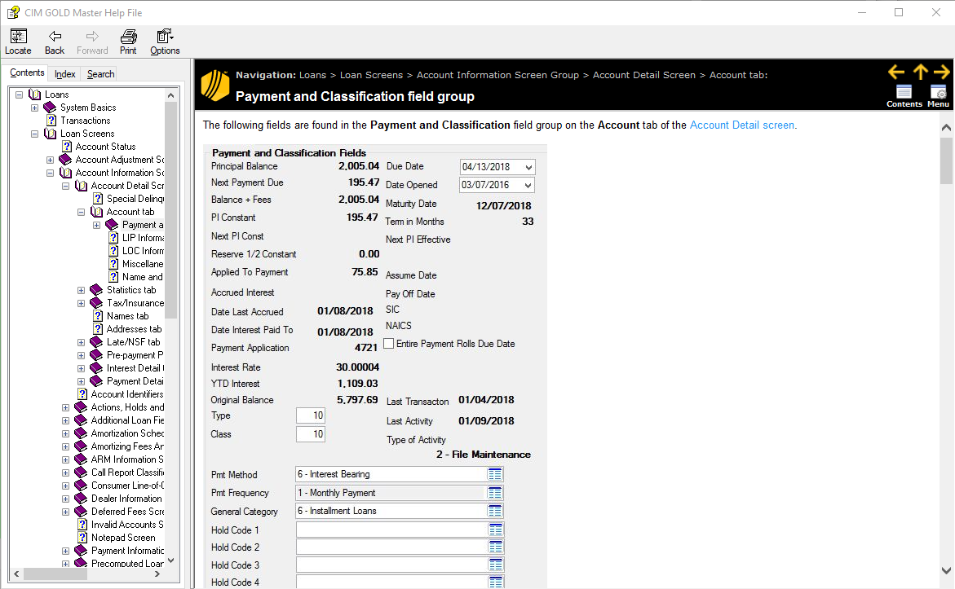Expand the Account Adjustment tree node

tap(51, 160)
